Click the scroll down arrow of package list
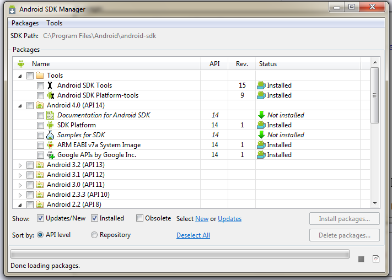392x280 pixels. [x=374, y=203]
